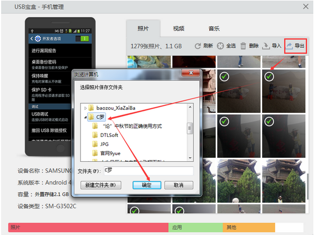
Task: Click the refresh (刷新) arrow icon
Action: (197, 46)
